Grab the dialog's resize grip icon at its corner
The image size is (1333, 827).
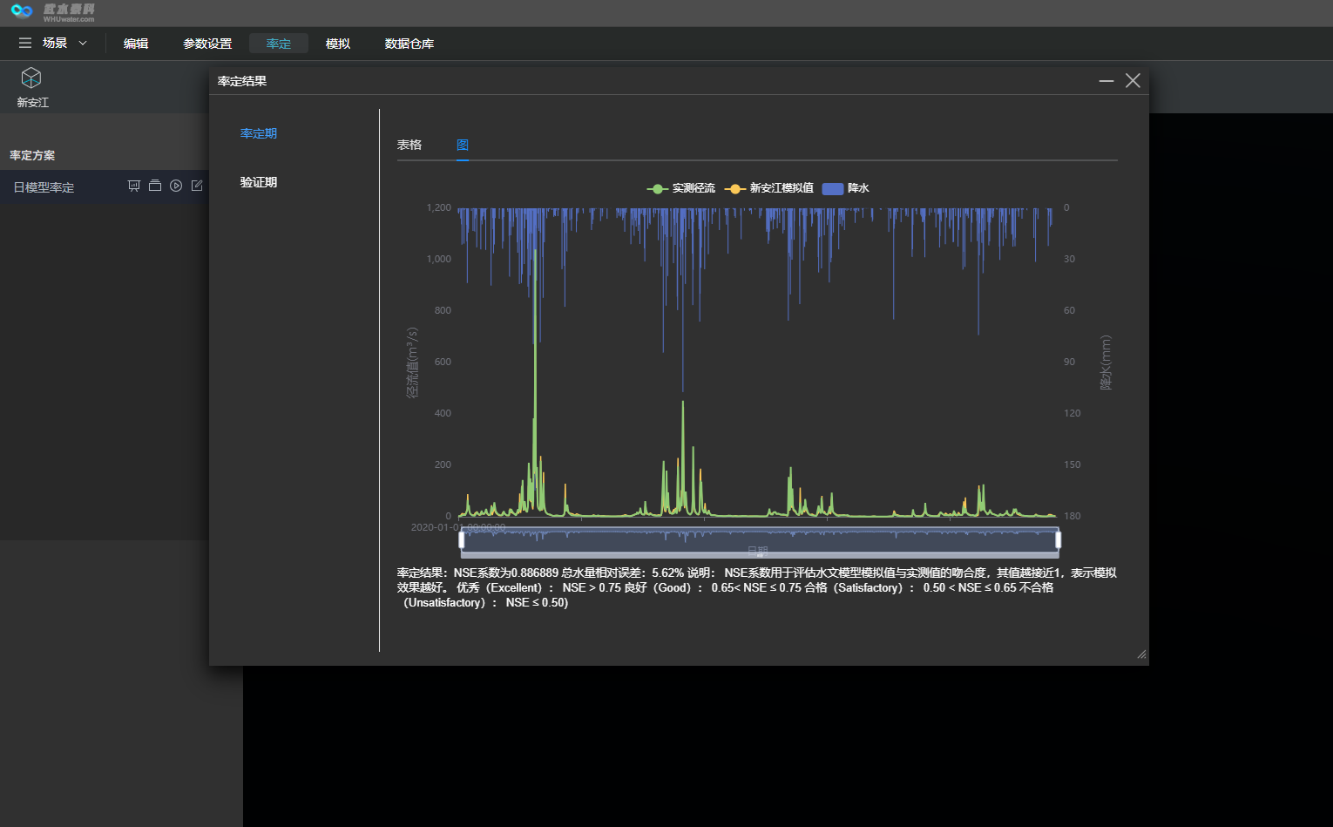[1141, 654]
